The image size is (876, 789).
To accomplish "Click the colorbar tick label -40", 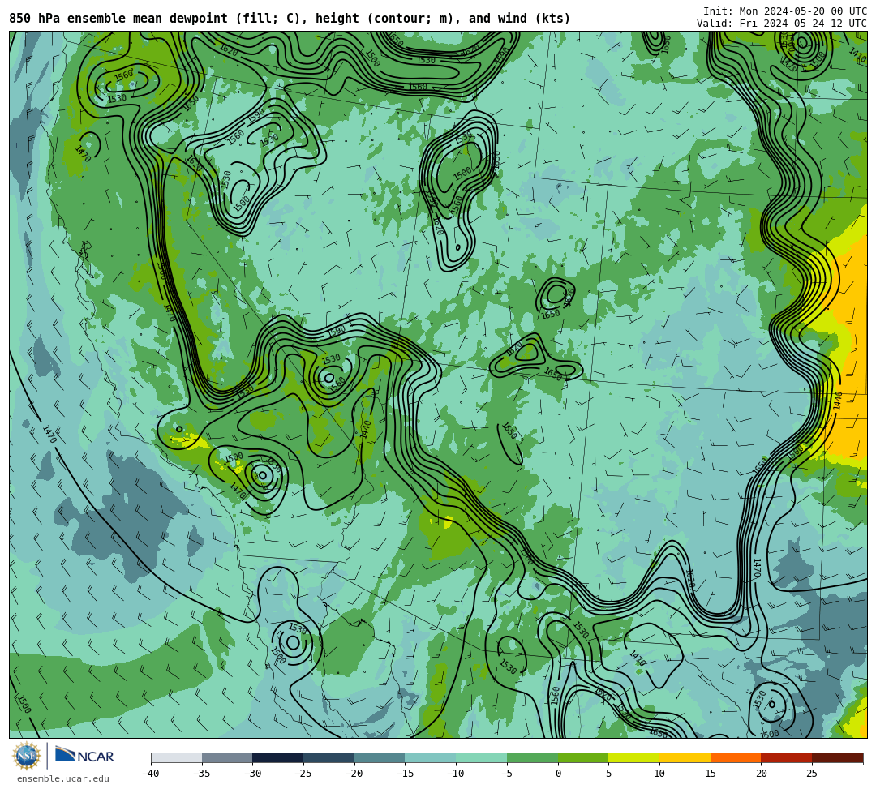I will pos(151,774).
